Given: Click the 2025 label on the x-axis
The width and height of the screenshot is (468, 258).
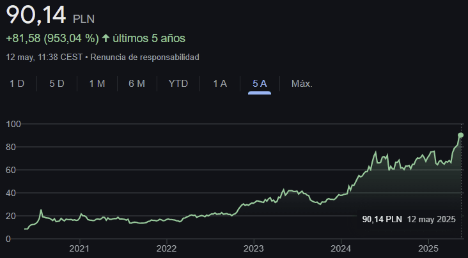Looking at the screenshot, I should [x=429, y=248].
